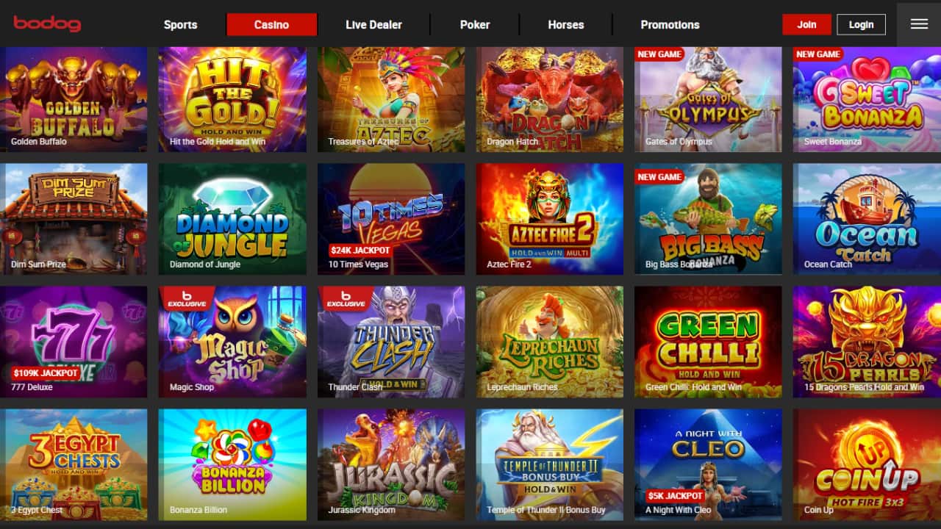Open the Poker section
The height and width of the screenshot is (529, 941).
point(475,24)
